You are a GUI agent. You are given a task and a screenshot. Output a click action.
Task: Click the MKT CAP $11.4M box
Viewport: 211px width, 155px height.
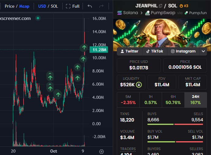pyautogui.click(x=193, y=82)
